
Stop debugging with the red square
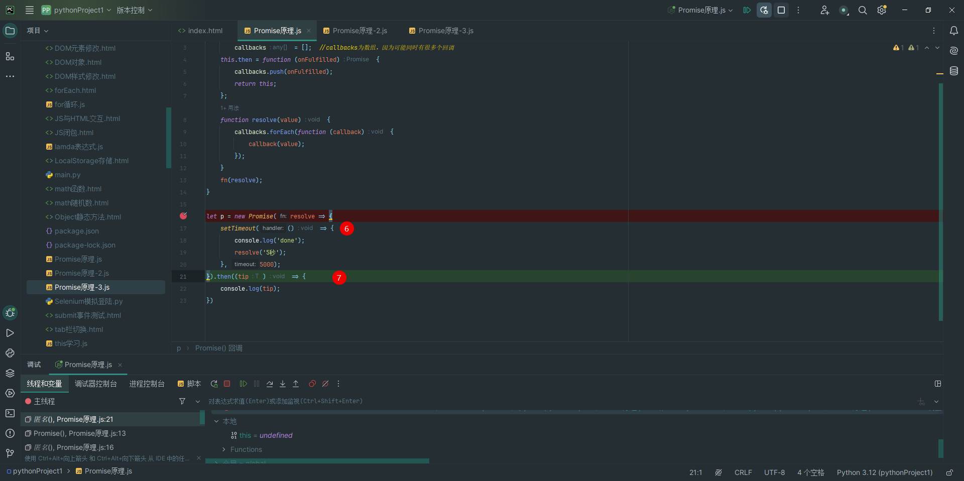[227, 384]
